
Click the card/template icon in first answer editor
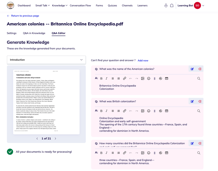coord(167,79)
